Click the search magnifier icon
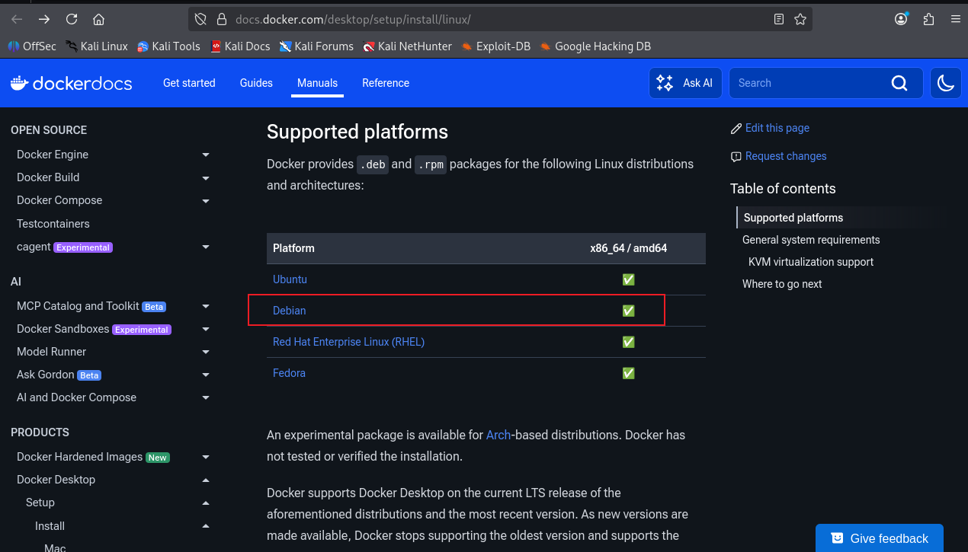The height and width of the screenshot is (552, 968). [899, 83]
